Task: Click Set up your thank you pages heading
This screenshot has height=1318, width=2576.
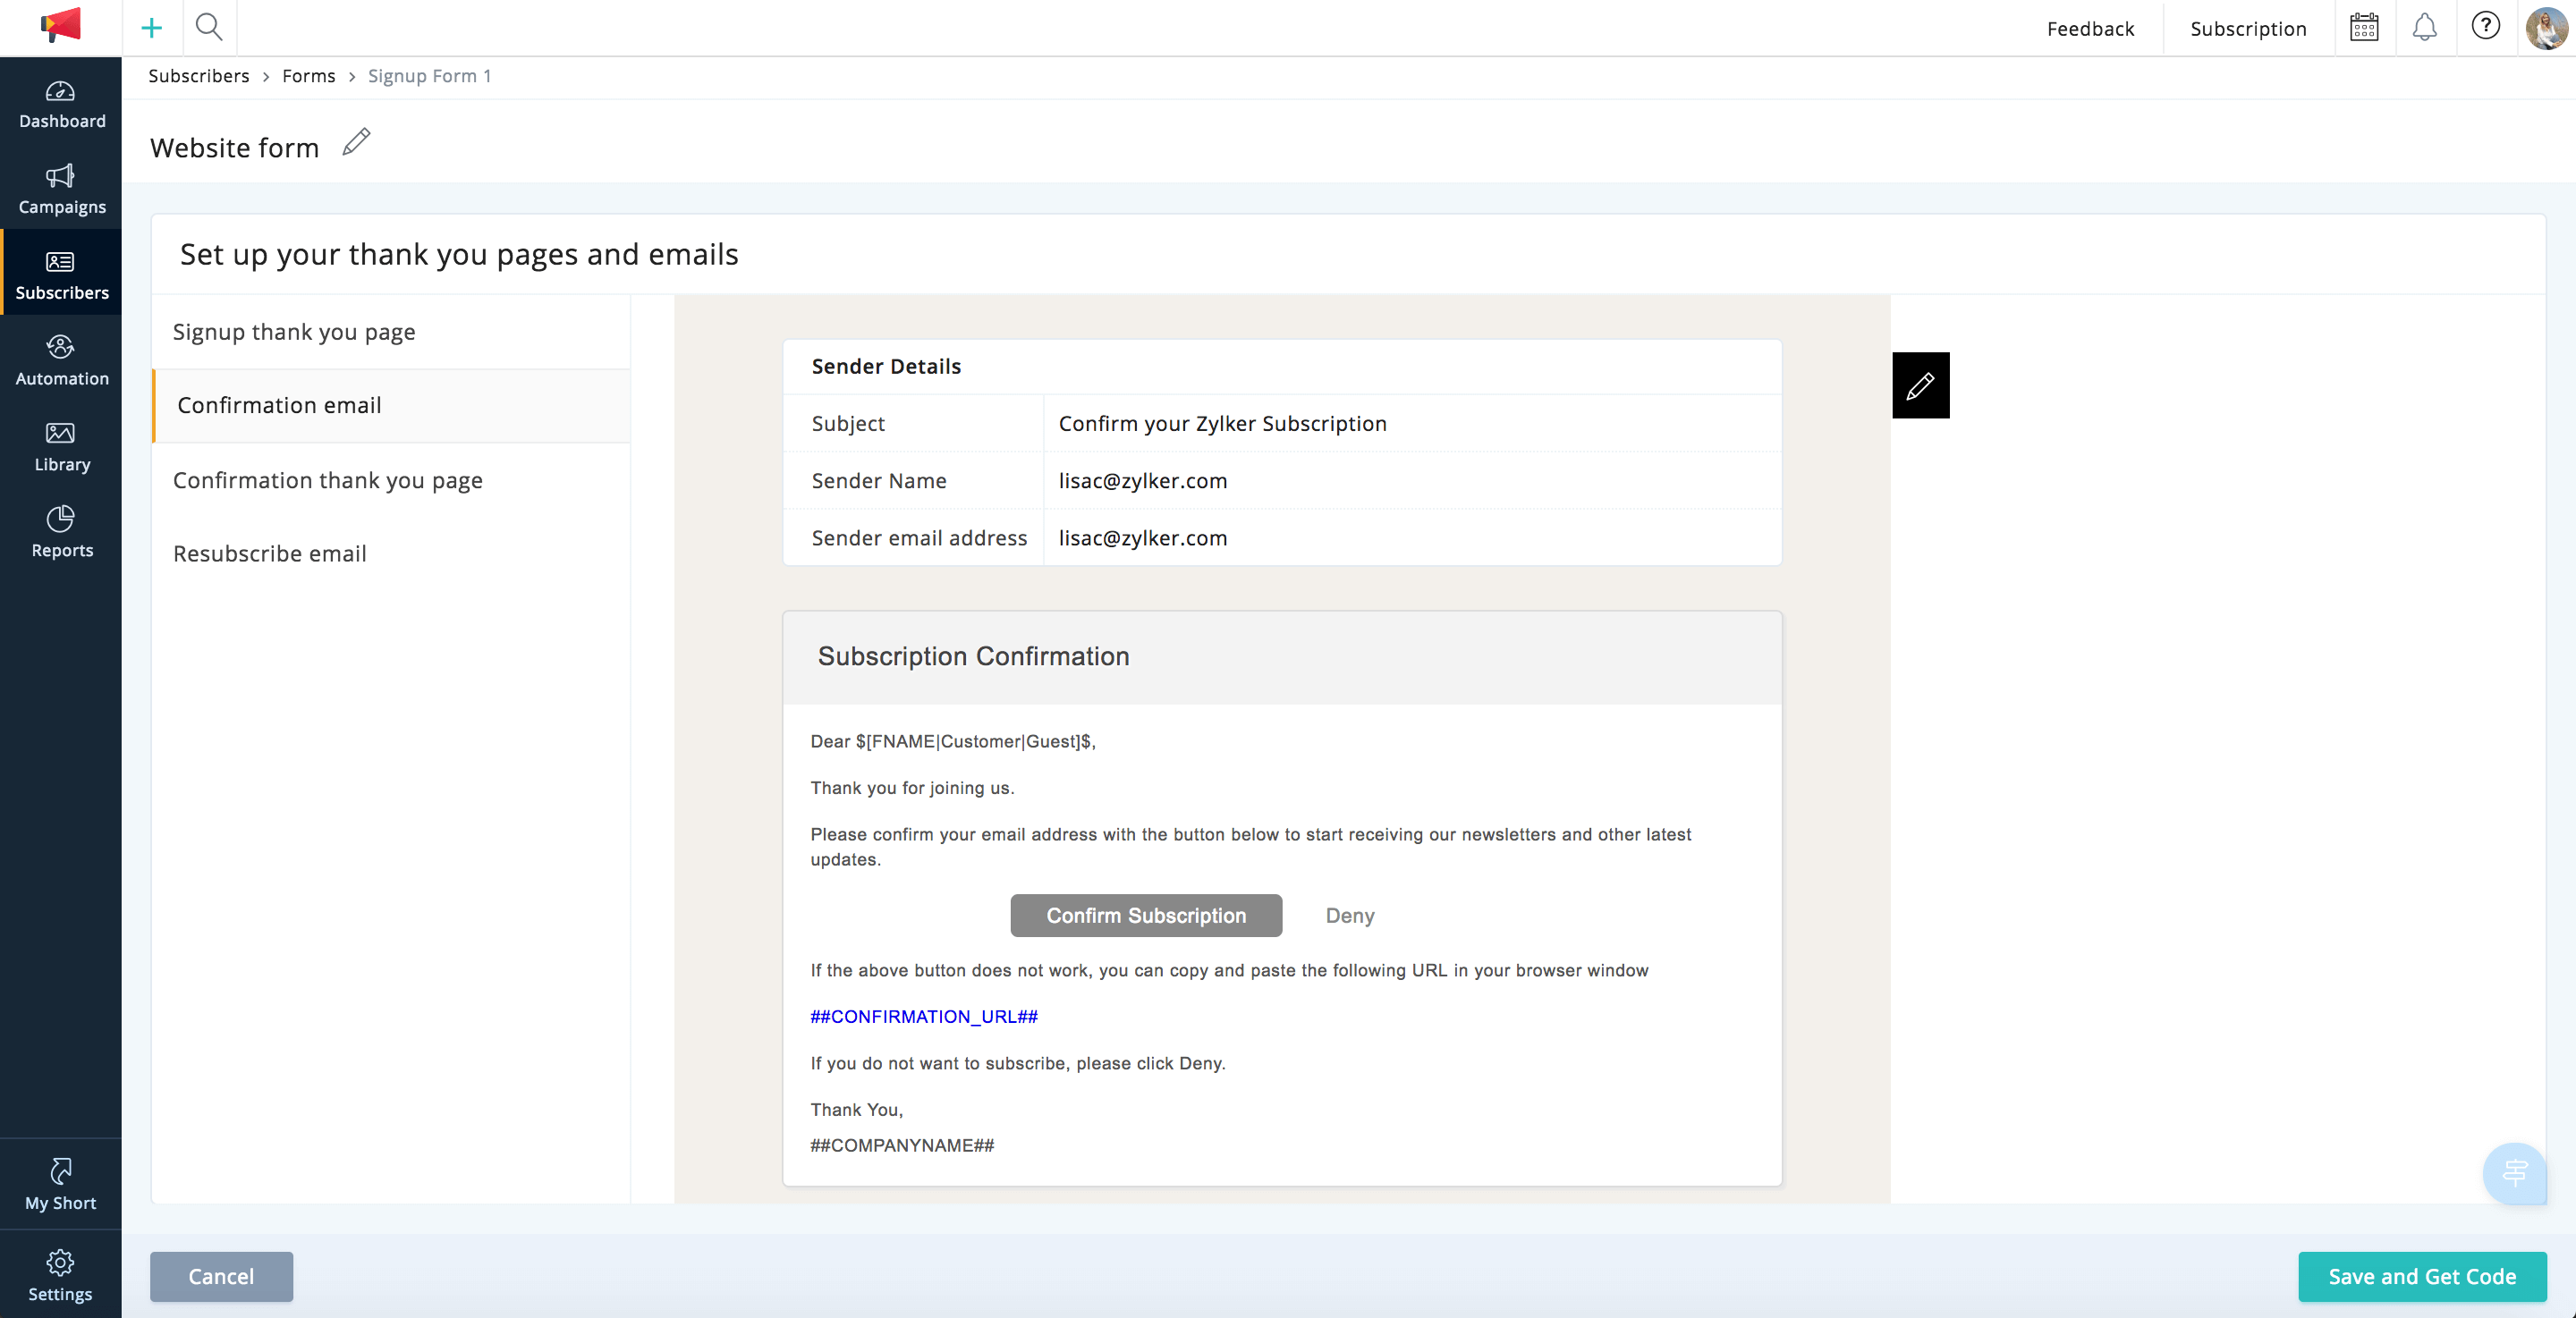Action: click(x=459, y=255)
